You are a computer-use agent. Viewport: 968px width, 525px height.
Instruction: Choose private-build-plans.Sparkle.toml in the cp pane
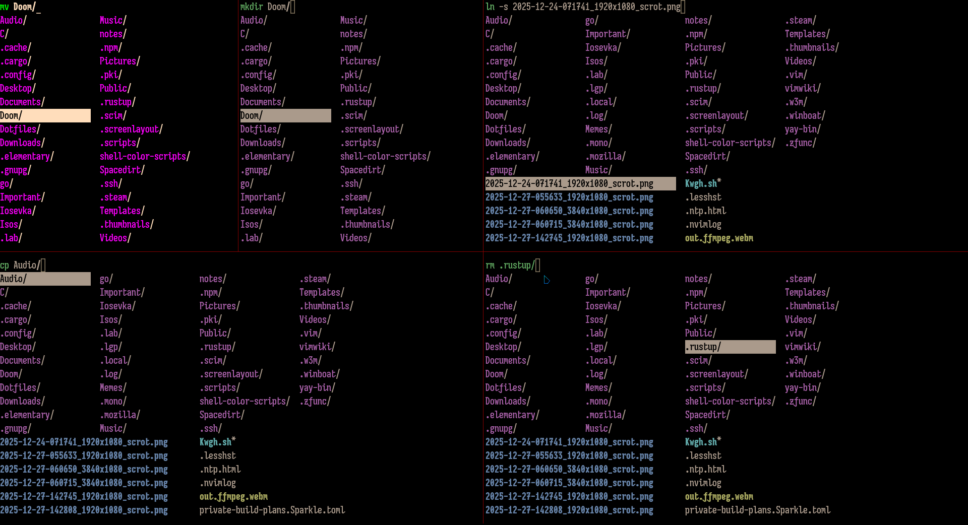pyautogui.click(x=272, y=510)
